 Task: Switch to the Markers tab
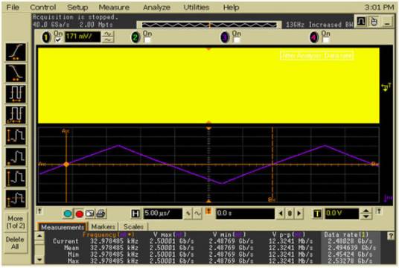[x=103, y=226]
